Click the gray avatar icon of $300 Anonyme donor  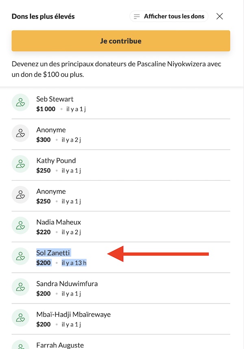click(x=20, y=133)
